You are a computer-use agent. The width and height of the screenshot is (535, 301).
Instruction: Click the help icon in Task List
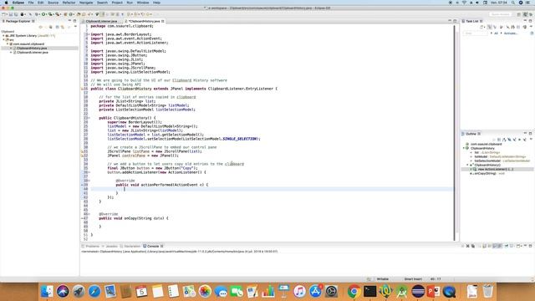pyautogui.click(x=532, y=33)
